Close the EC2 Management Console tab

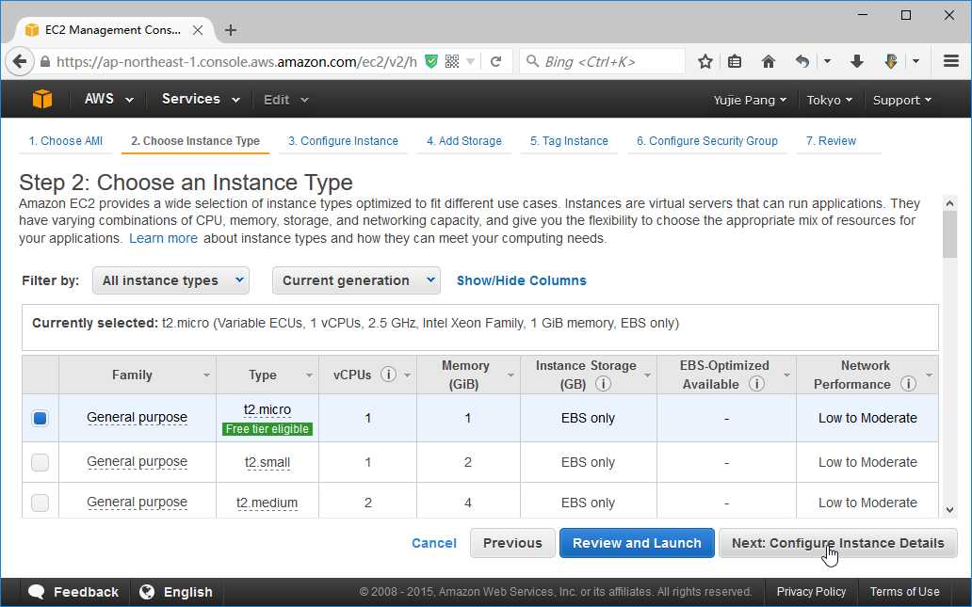pos(198,30)
